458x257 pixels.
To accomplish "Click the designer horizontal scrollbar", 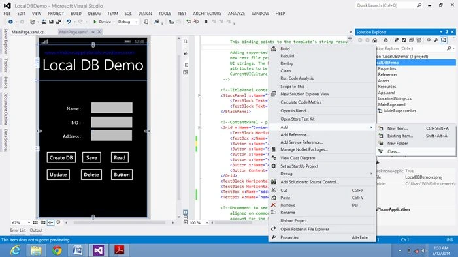I will pyautogui.click(x=120, y=223).
